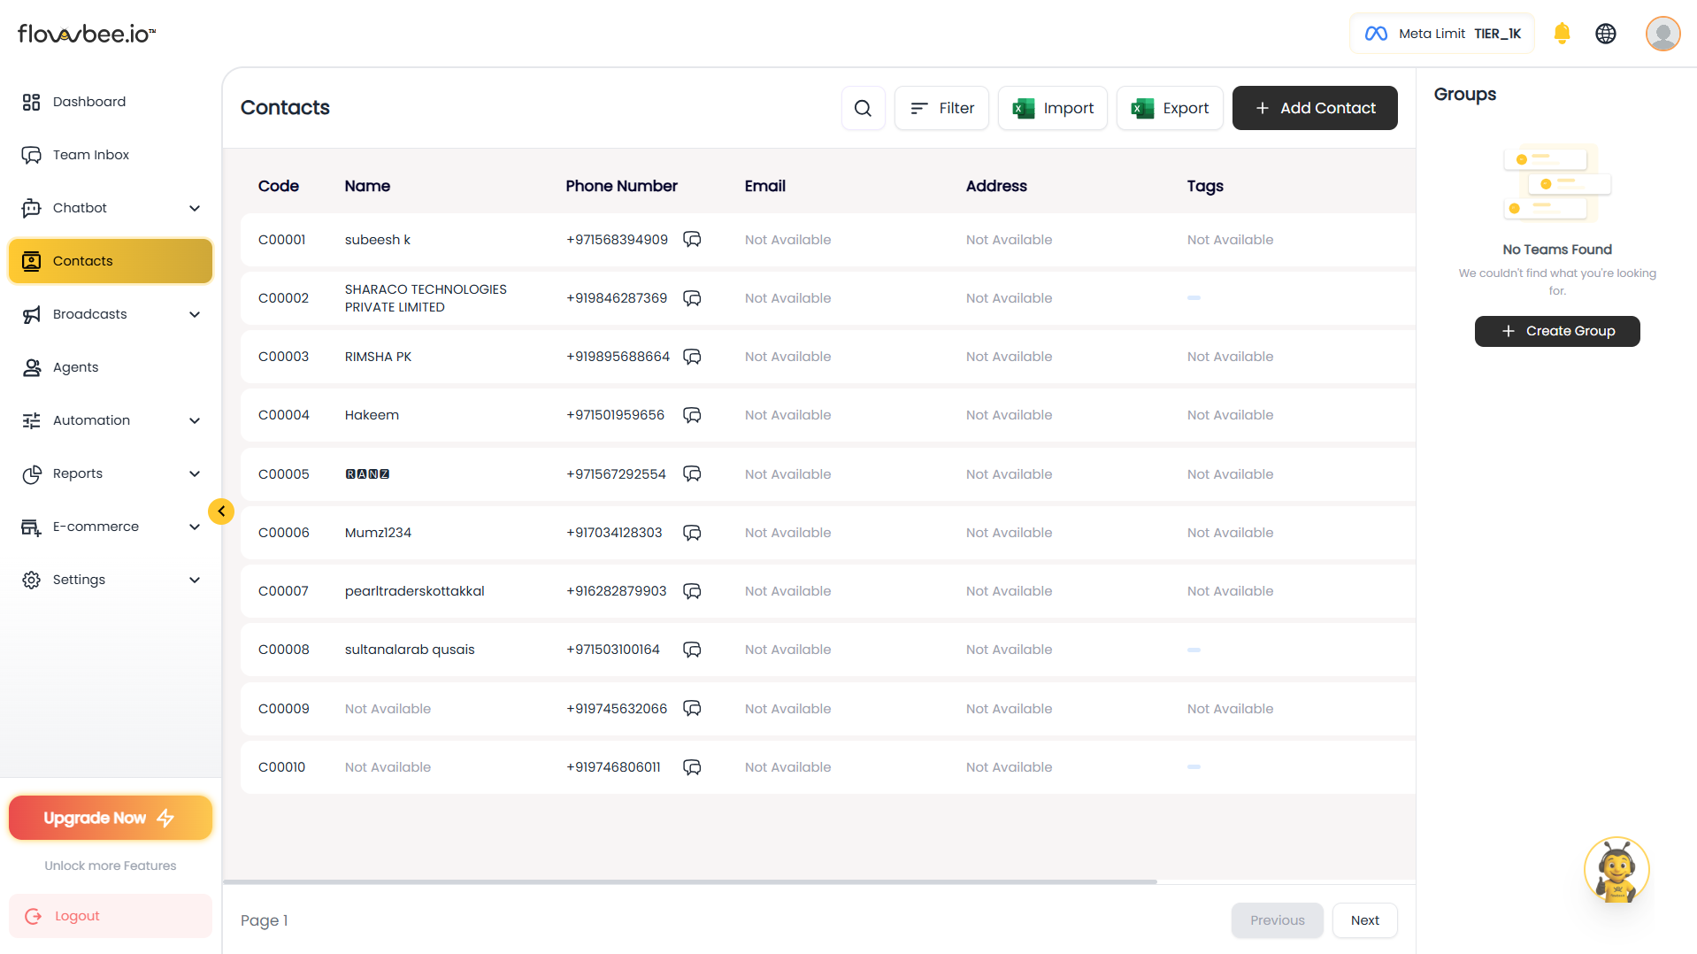Expand the Chatbot menu chevron
This screenshot has width=1697, height=954.
(x=195, y=208)
